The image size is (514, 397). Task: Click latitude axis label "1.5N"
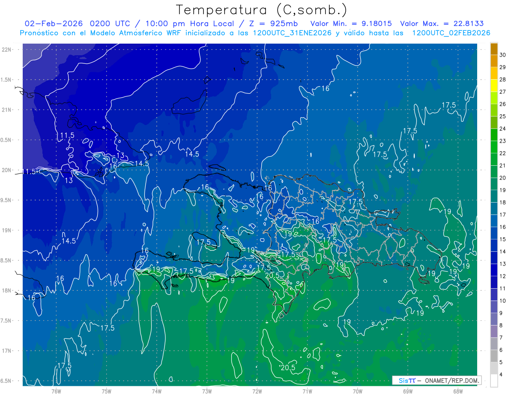6,80
